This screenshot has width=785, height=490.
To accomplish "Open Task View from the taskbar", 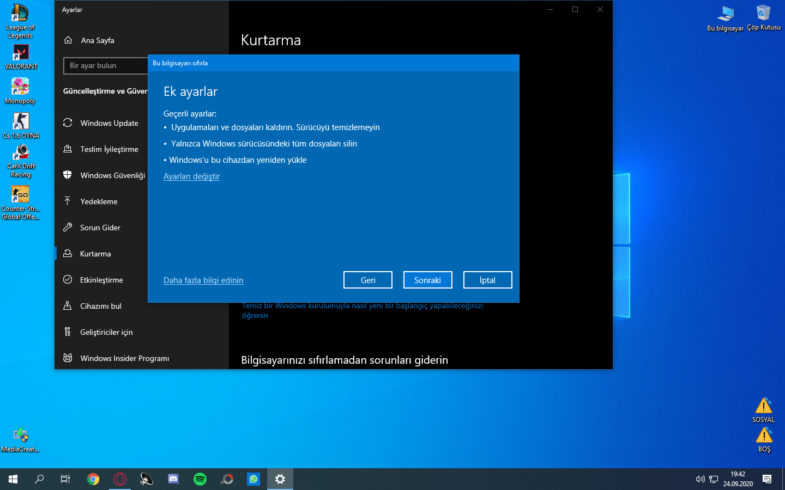I will (x=65, y=479).
